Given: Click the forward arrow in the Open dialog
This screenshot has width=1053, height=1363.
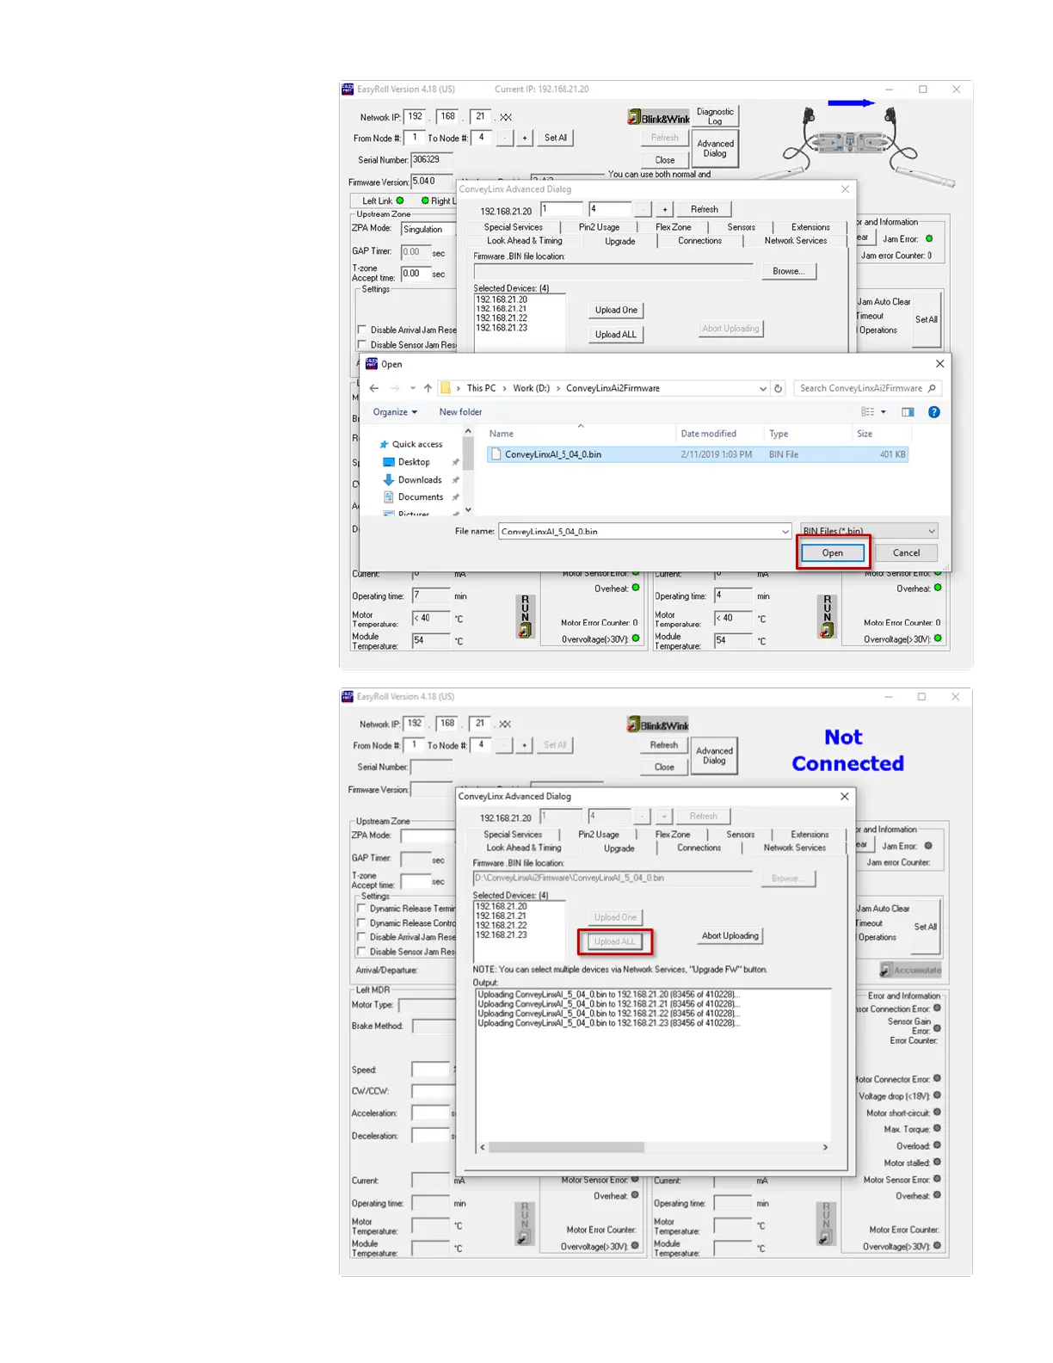Looking at the screenshot, I should (395, 388).
